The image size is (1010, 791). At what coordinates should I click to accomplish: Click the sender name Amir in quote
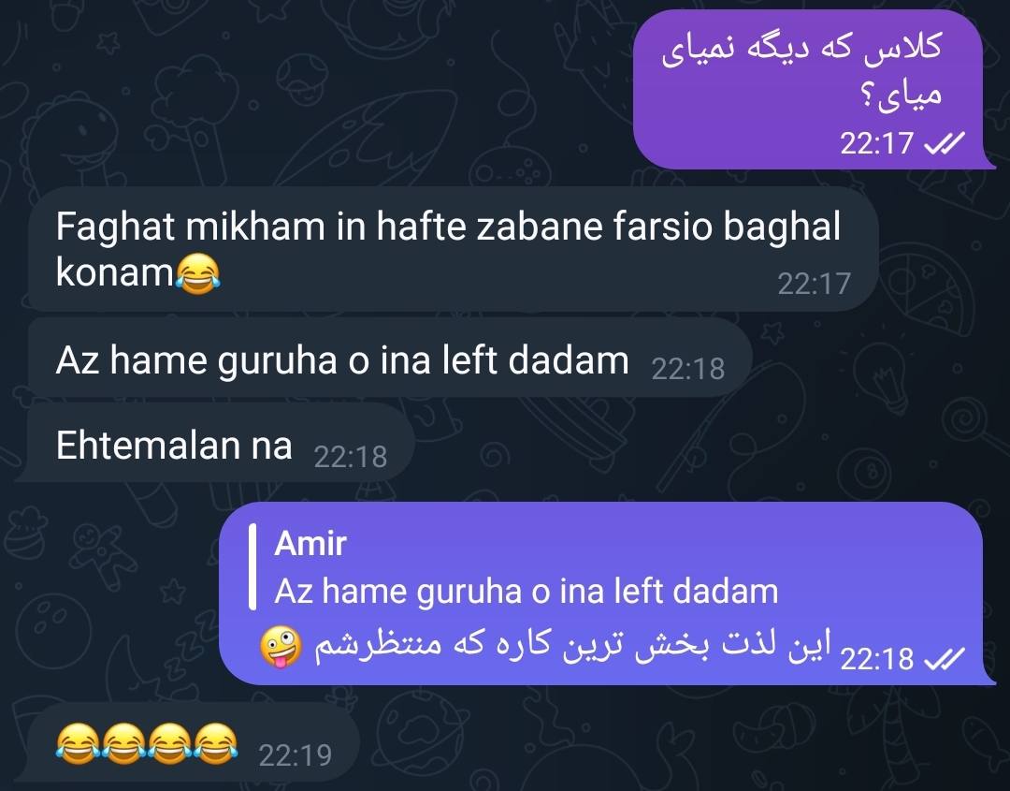[310, 544]
